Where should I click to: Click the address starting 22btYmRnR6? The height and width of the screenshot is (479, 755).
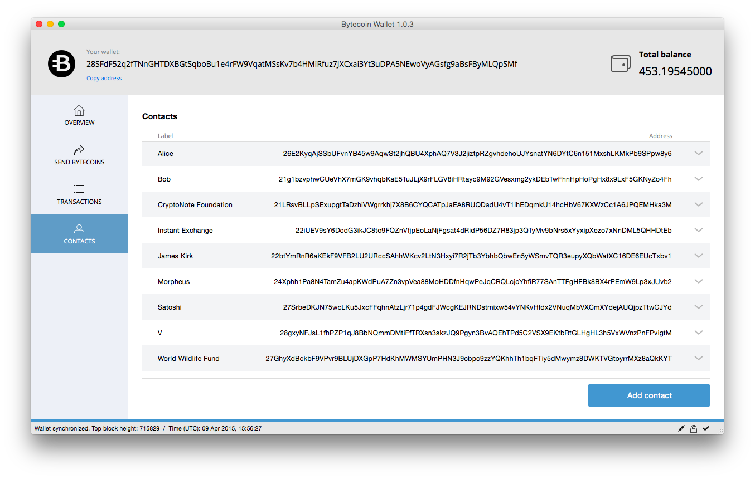(471, 256)
